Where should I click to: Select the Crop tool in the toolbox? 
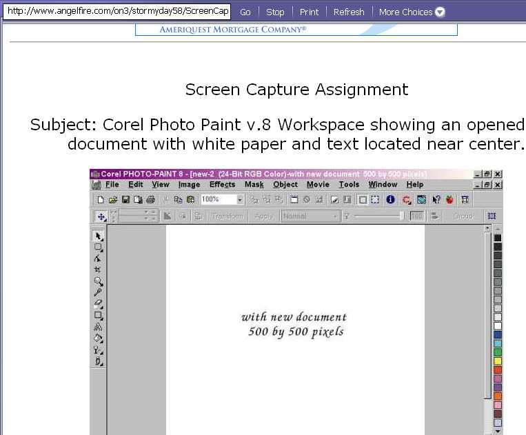click(x=99, y=270)
